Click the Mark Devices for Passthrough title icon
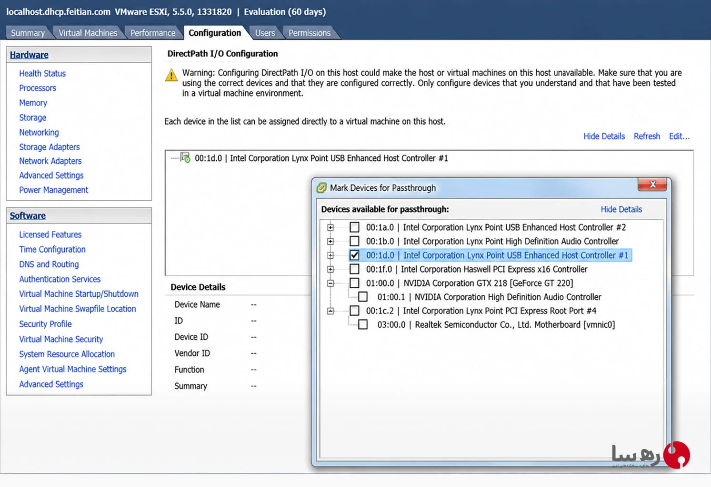This screenshot has height=487, width=711. coord(322,188)
